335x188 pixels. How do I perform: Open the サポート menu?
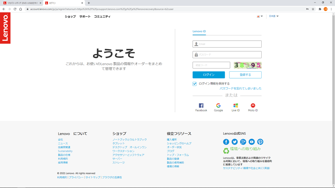click(85, 16)
